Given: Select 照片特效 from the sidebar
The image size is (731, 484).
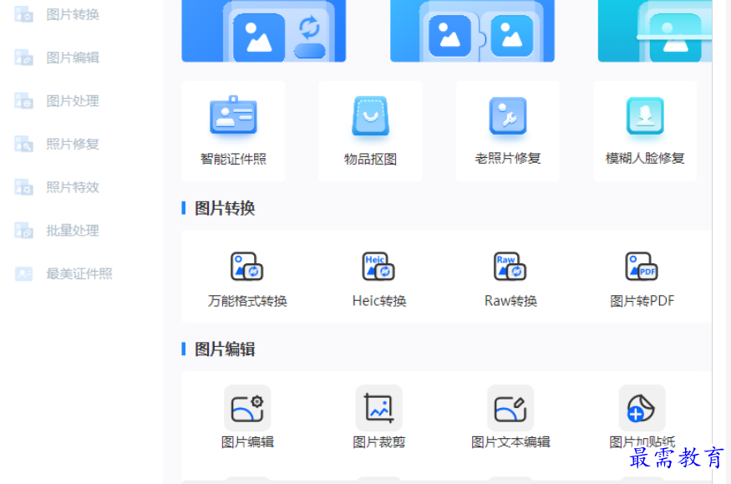Looking at the screenshot, I should (73, 187).
